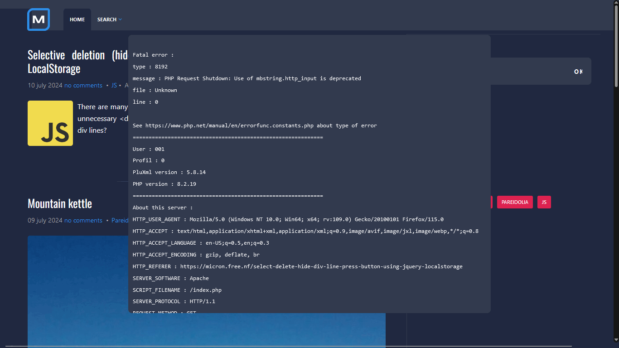Screen dimensions: 619x348
Task: Click "no comments" below Mountain kettle
Action: point(83,220)
